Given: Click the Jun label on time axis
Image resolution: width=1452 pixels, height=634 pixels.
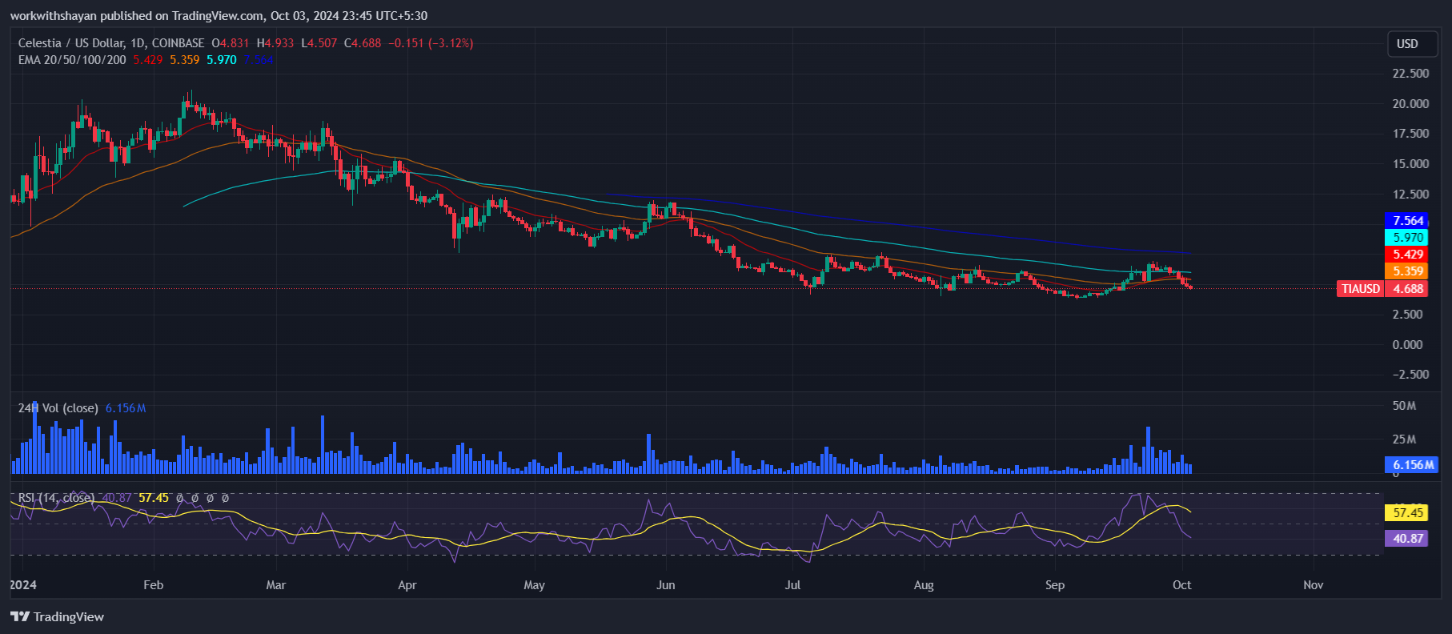Looking at the screenshot, I should [x=665, y=585].
